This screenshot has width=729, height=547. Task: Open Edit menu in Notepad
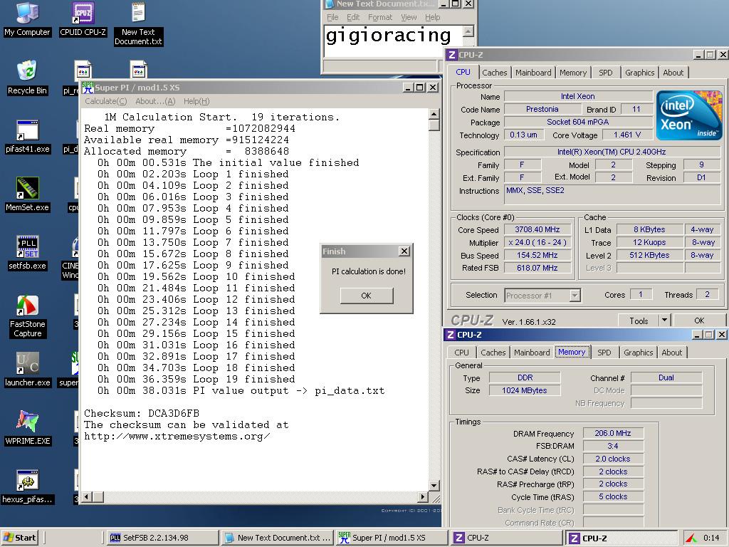pyautogui.click(x=353, y=17)
